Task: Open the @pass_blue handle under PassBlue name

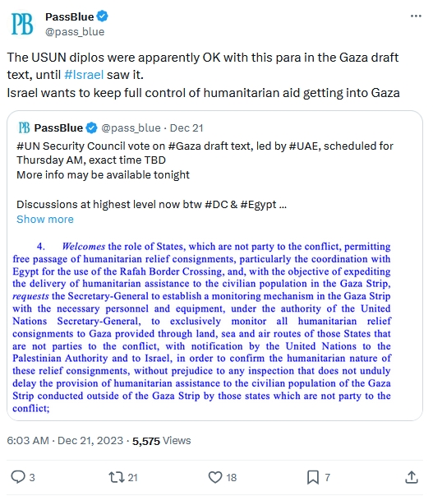Action: 75,32
